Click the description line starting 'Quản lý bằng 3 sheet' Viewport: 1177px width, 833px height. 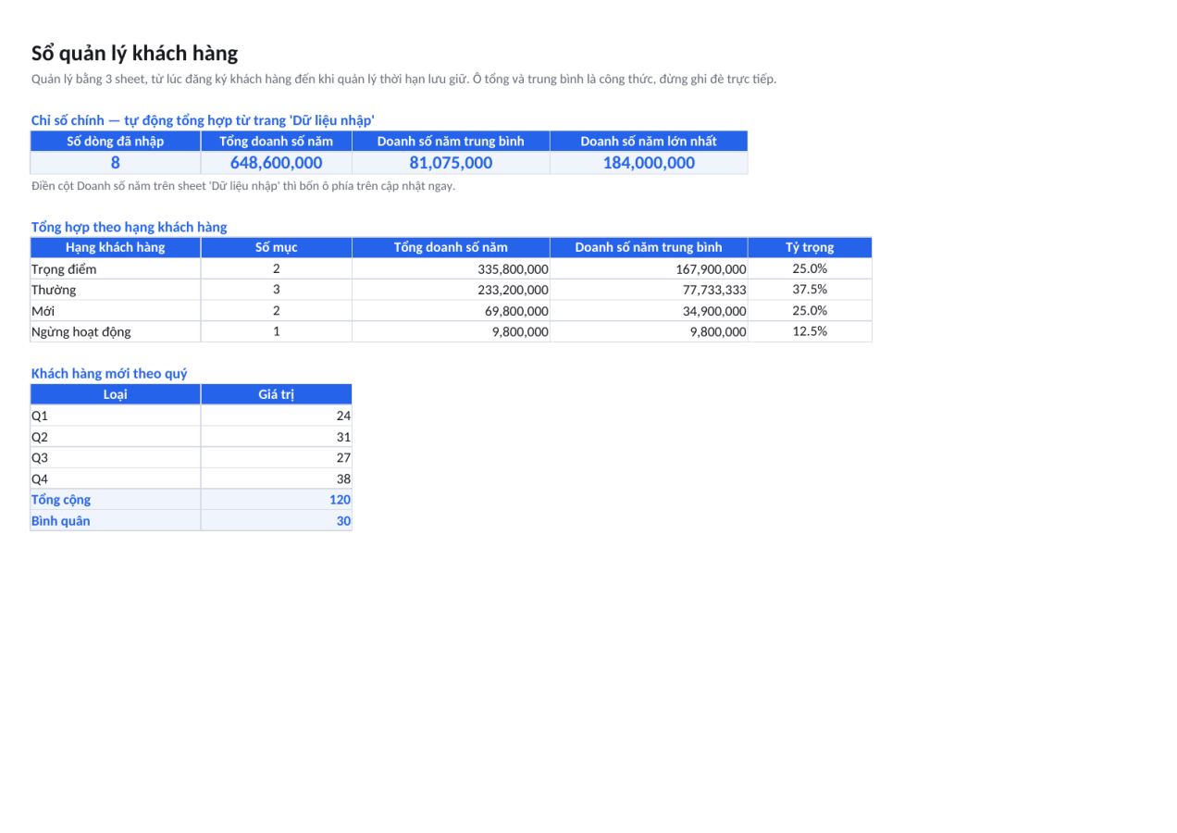pyautogui.click(x=403, y=79)
